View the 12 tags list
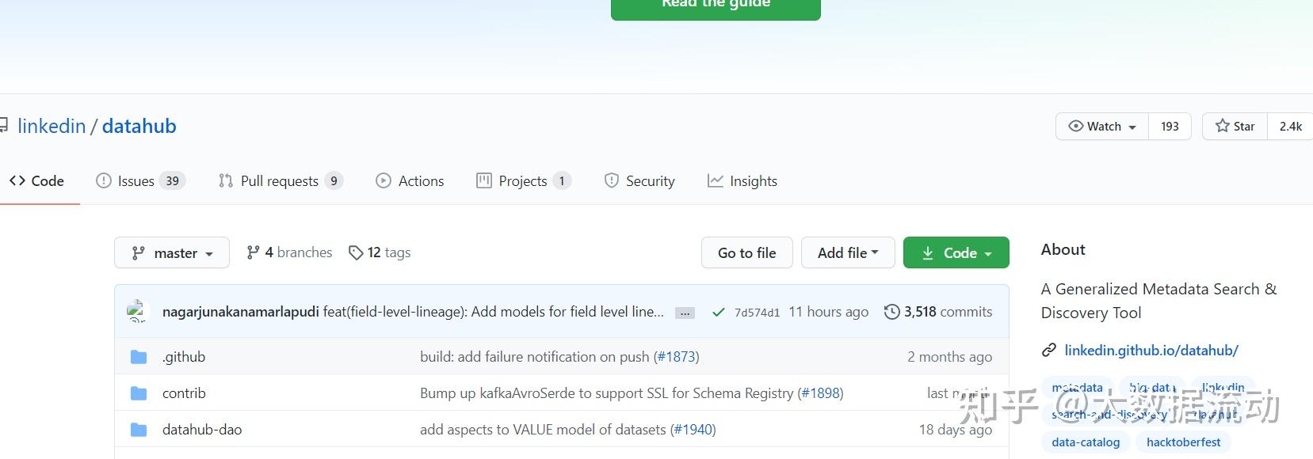Image resolution: width=1313 pixels, height=459 pixels. [x=380, y=252]
